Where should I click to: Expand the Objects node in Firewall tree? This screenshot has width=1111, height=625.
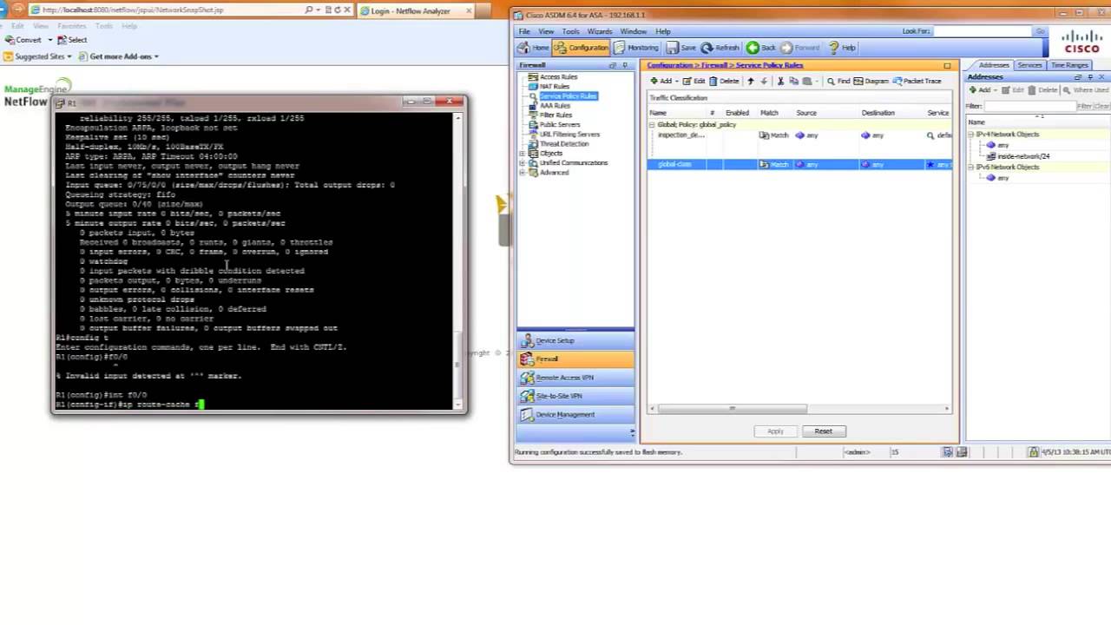point(523,154)
